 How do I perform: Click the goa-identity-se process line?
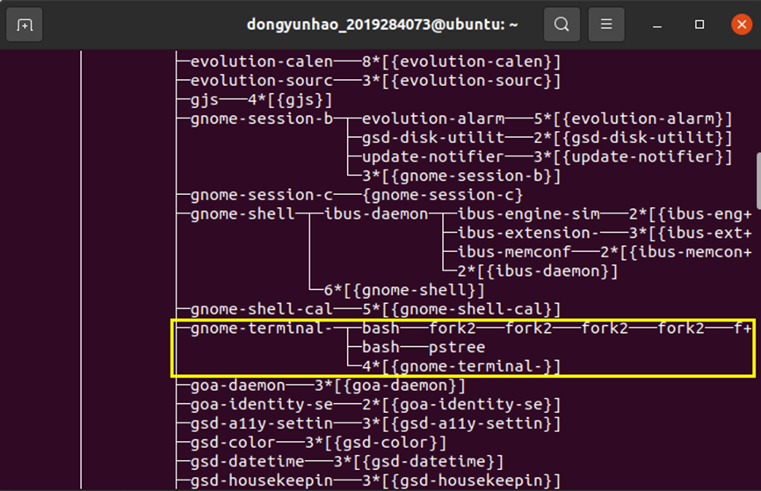pos(375,404)
